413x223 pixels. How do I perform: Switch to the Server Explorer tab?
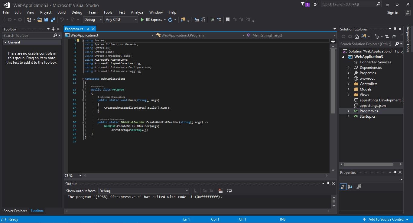coord(15,211)
